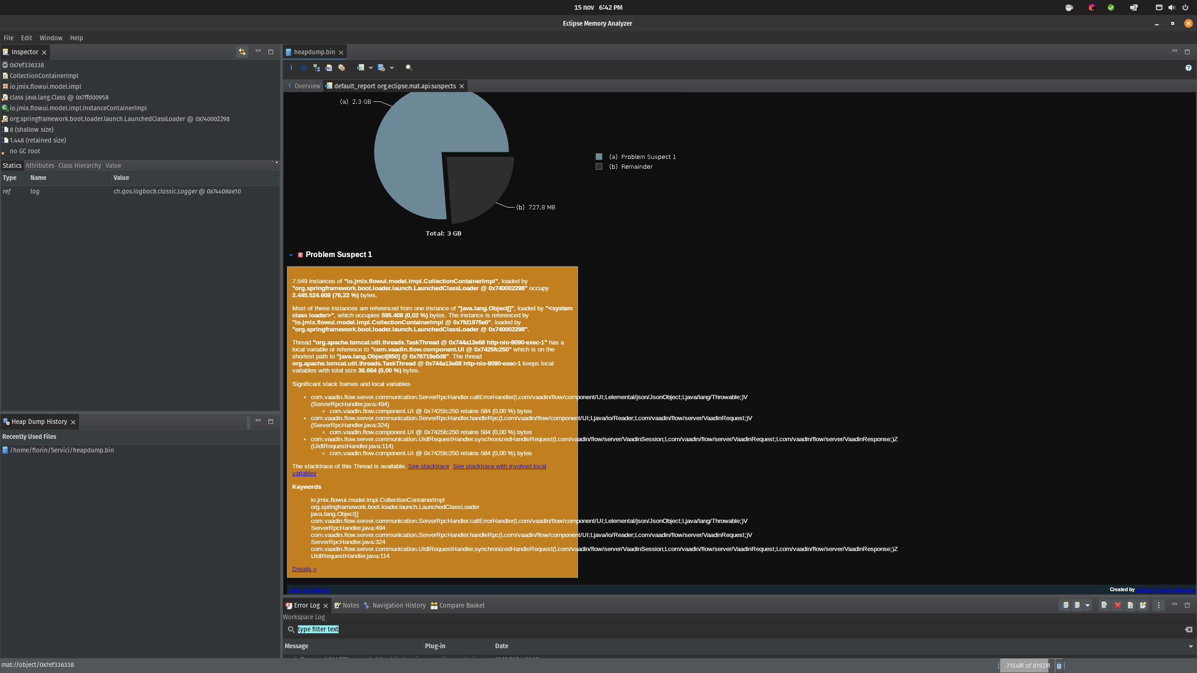Click the type filter text input field
Viewport: 1197px width, 673px height.
pyautogui.click(x=739, y=630)
